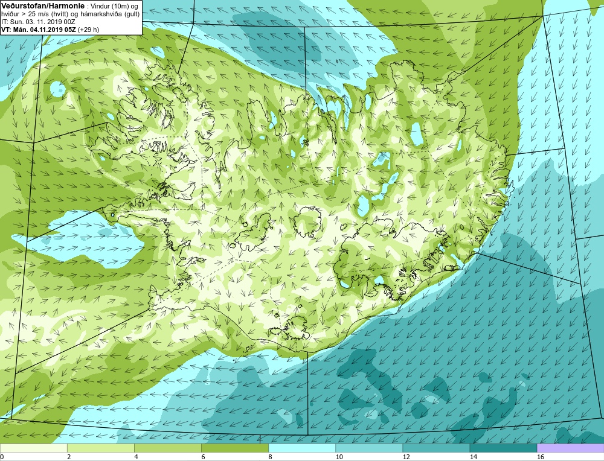Click the legend label '8'
This screenshot has width=604, height=461.
click(x=271, y=457)
